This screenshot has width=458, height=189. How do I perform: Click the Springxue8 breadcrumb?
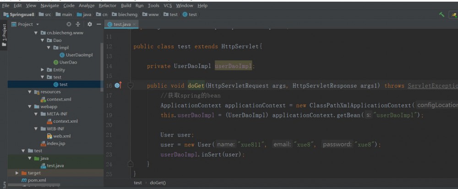[x=19, y=14]
